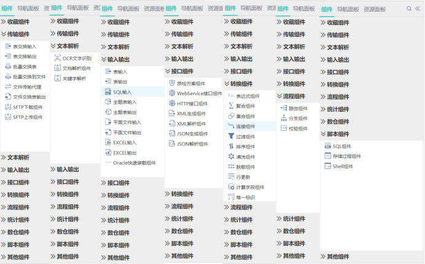Select the 关键字解析 icon
425x264 pixels.
[x=58, y=78]
